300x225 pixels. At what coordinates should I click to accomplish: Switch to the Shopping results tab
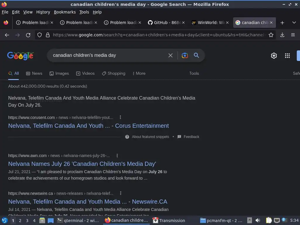(x=114, y=74)
